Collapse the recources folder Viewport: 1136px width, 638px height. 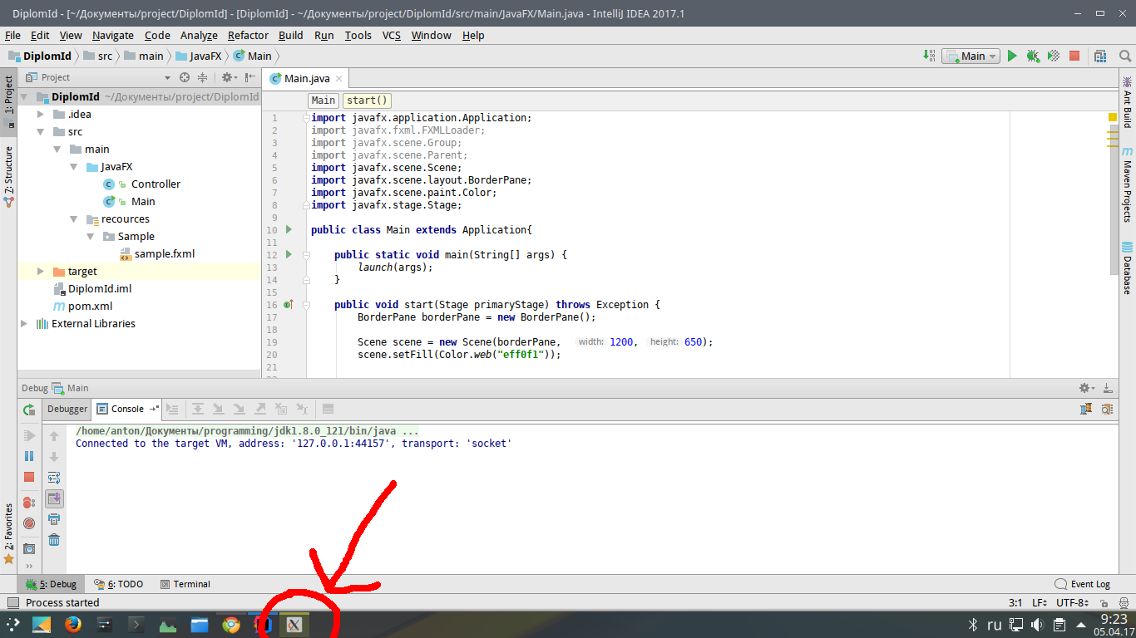click(x=74, y=219)
